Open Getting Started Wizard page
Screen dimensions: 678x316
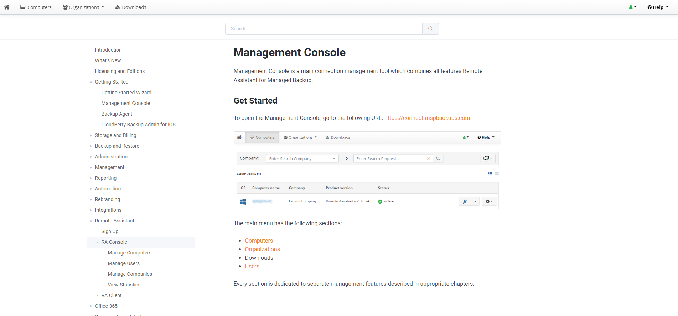(x=126, y=93)
